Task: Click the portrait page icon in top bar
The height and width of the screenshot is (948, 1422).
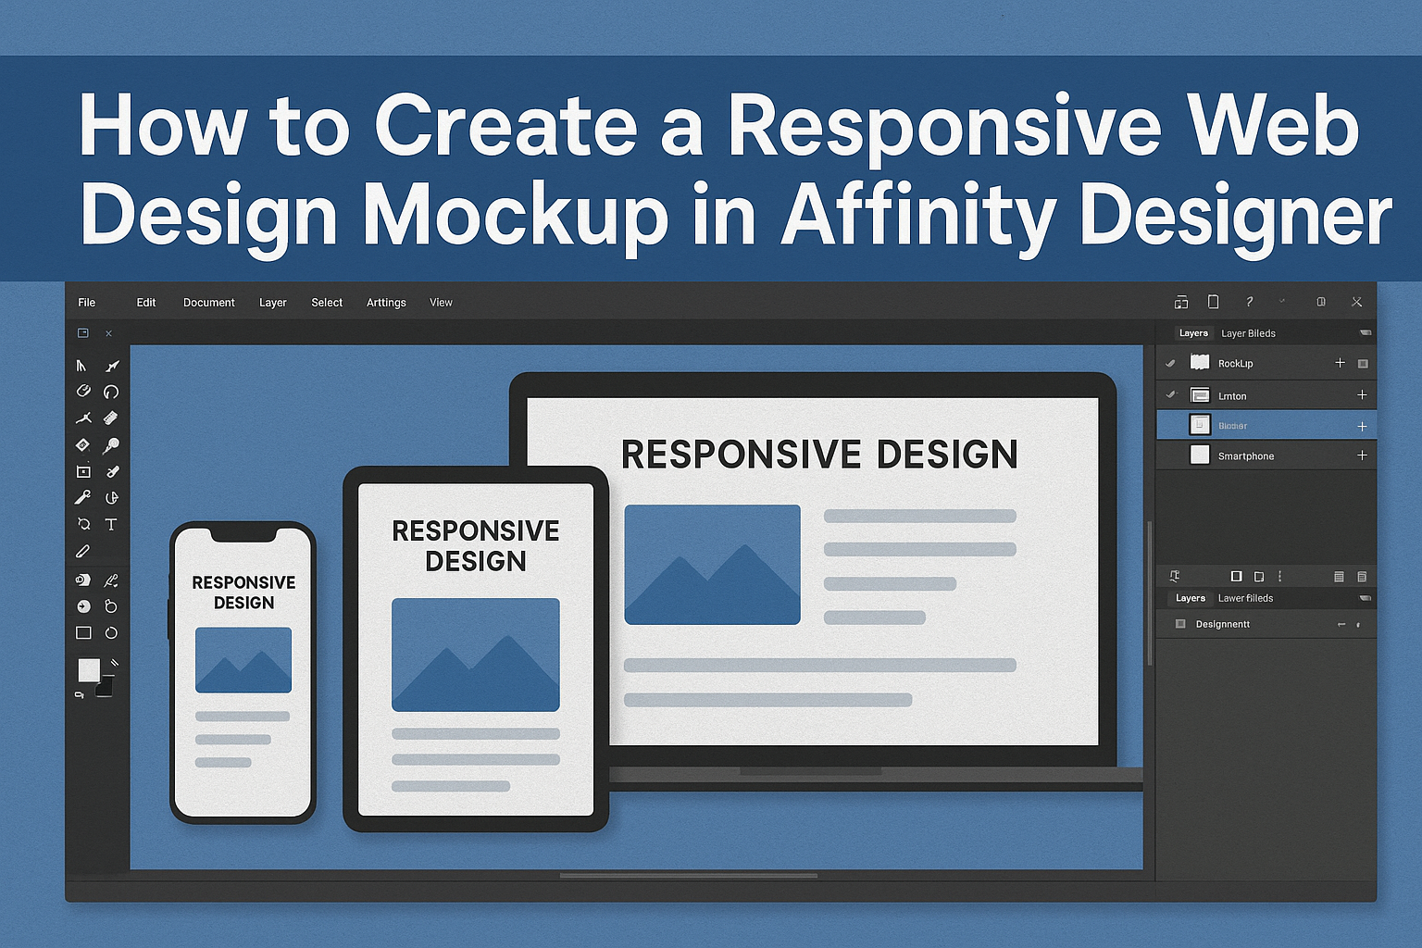Action: [1213, 302]
